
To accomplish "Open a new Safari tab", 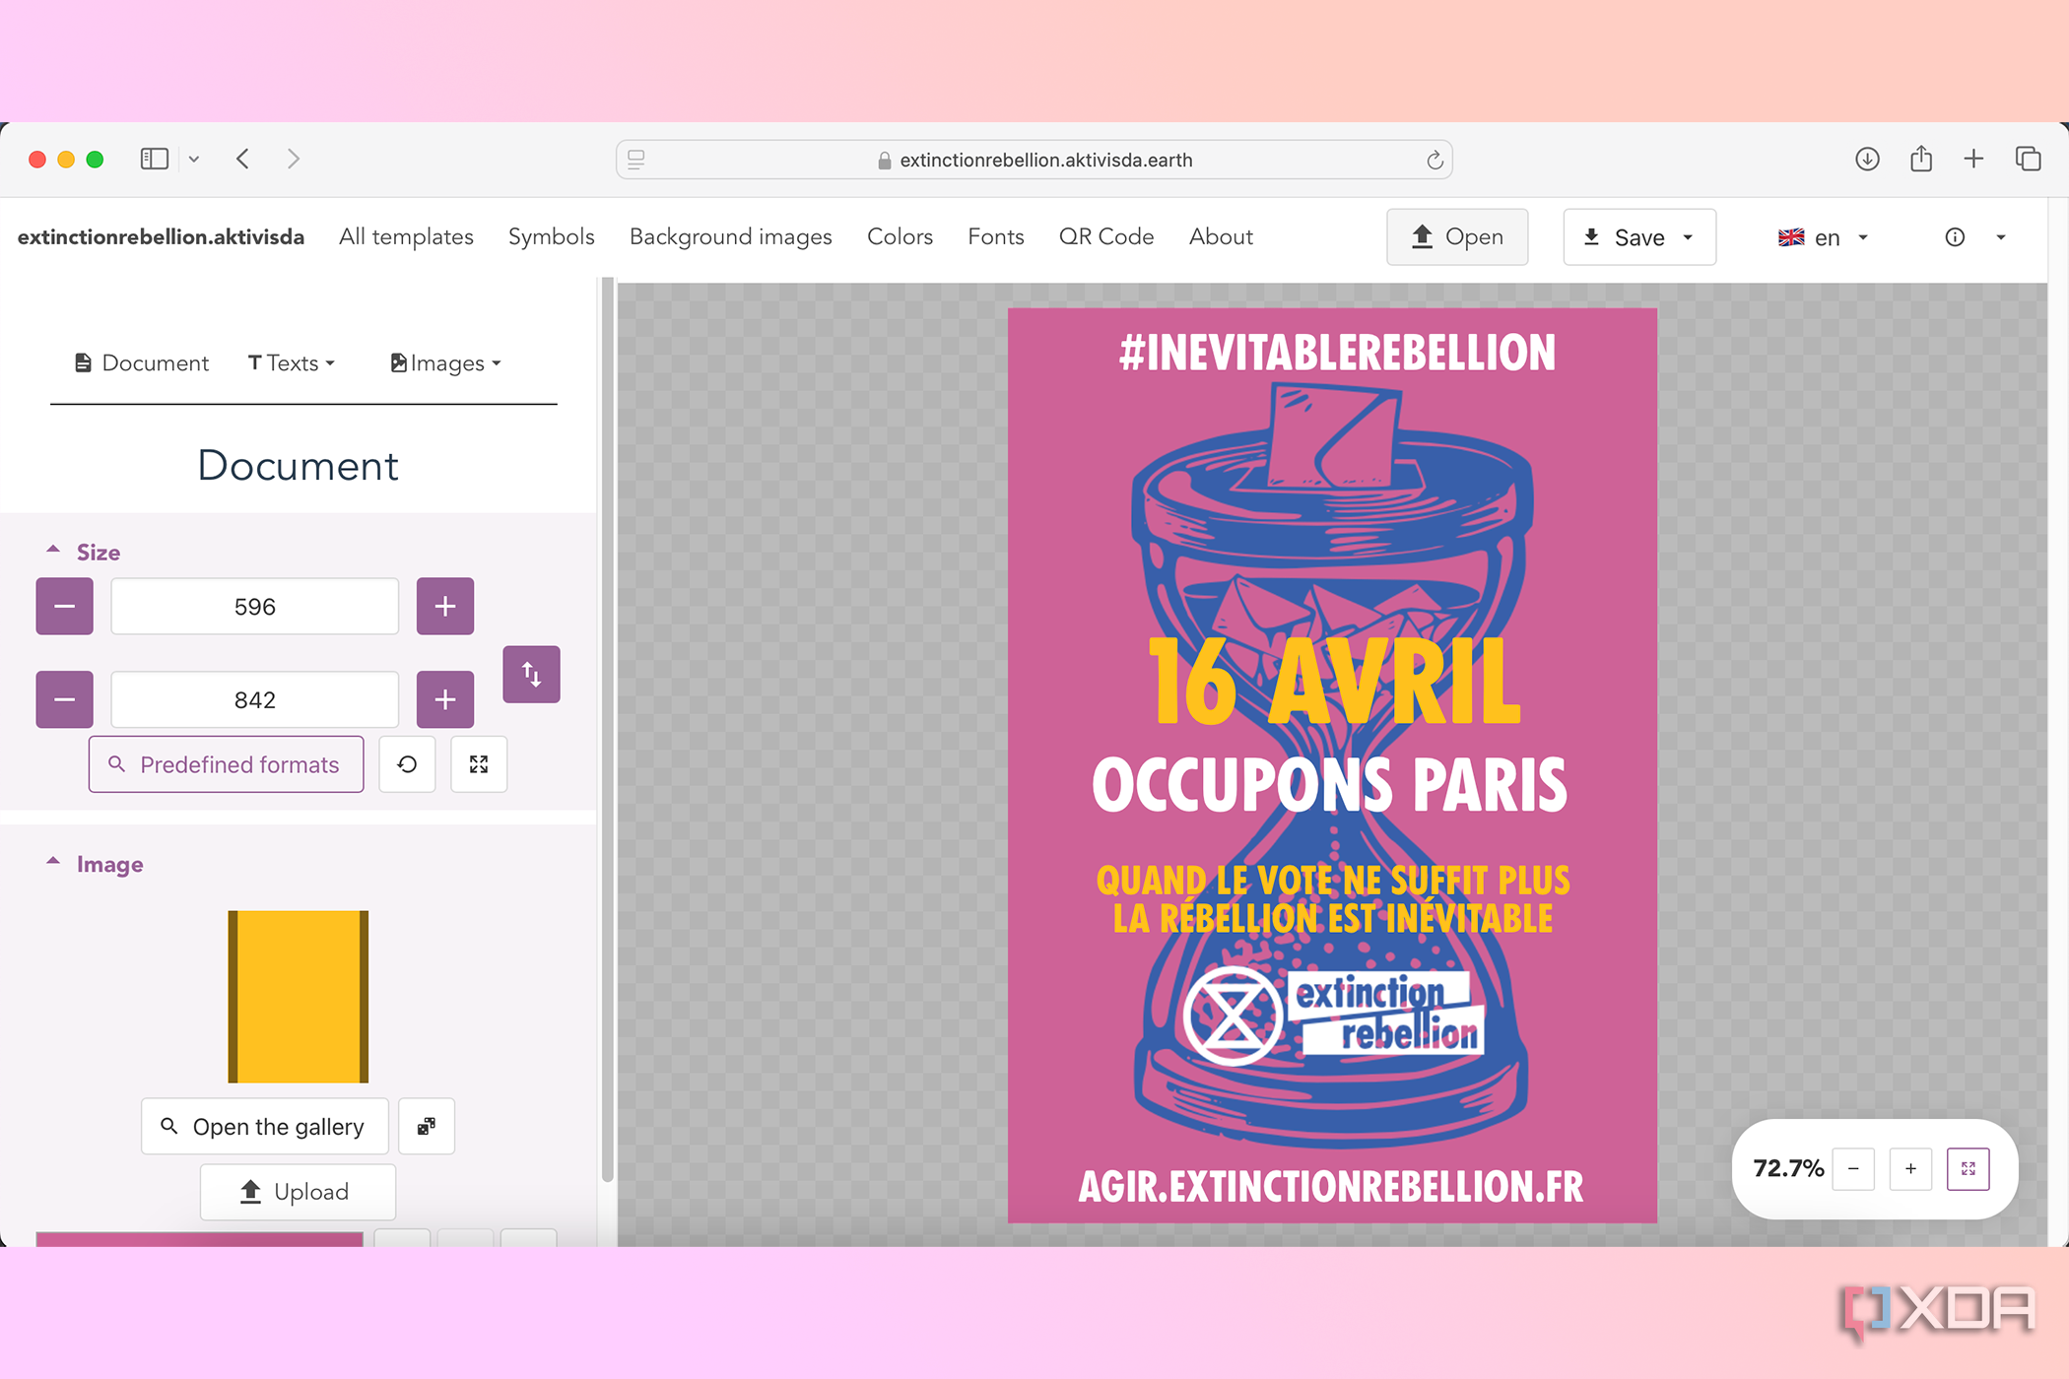I will (1973, 159).
